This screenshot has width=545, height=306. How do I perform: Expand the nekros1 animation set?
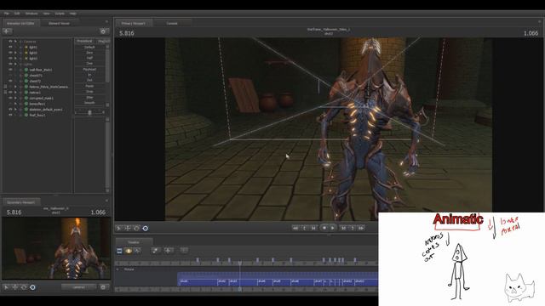click(x=15, y=93)
